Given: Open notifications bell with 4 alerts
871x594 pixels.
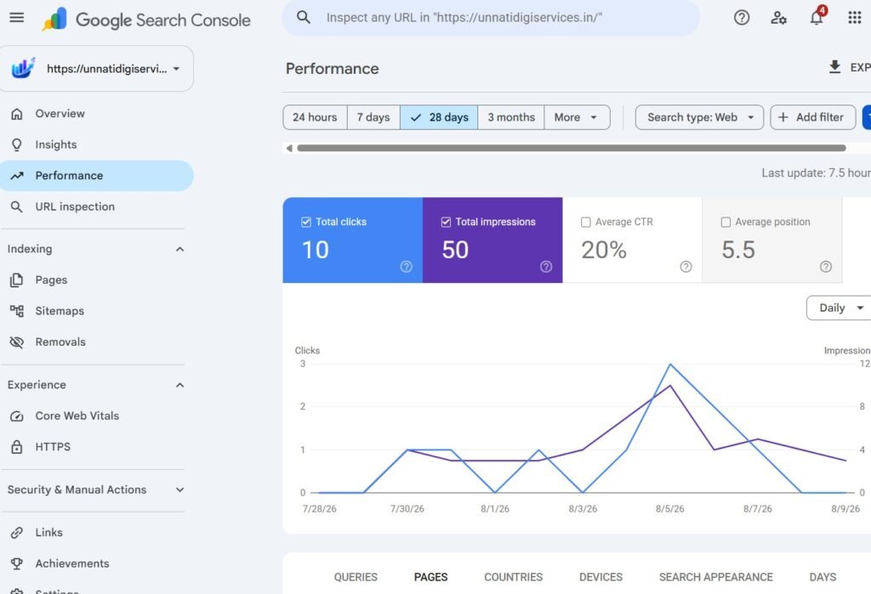Looking at the screenshot, I should pyautogui.click(x=816, y=17).
